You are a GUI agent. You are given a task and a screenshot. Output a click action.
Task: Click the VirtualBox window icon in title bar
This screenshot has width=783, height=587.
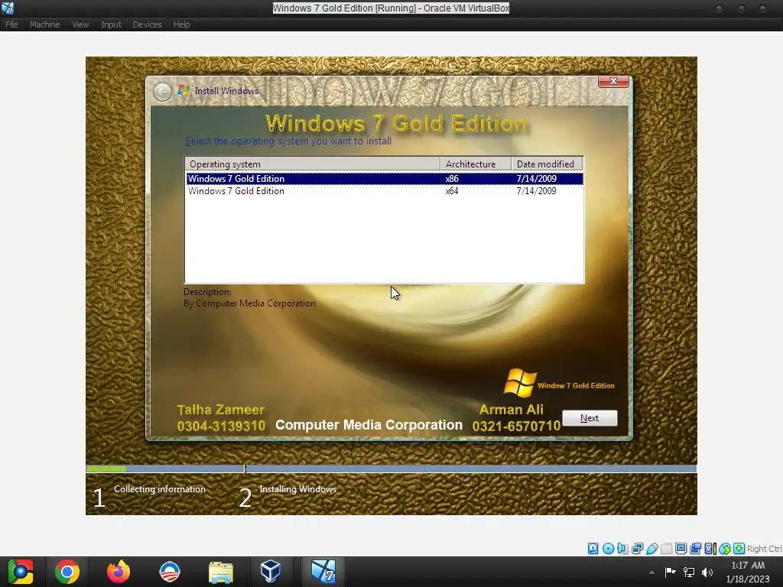point(8,8)
